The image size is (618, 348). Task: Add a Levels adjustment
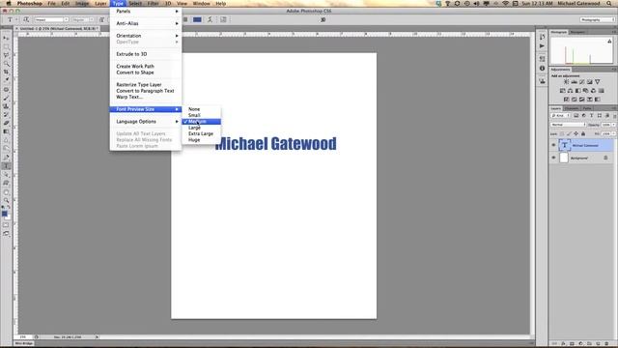click(574, 81)
